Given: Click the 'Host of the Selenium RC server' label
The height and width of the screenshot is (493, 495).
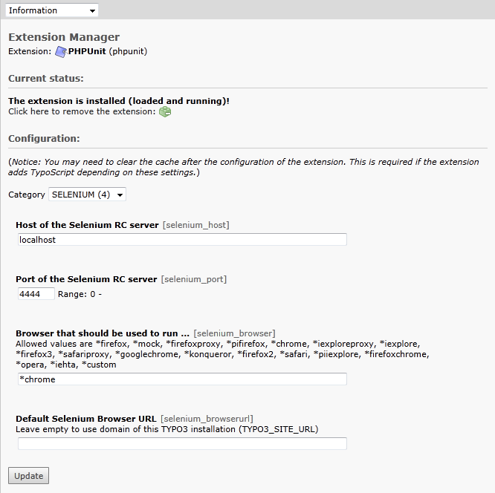Looking at the screenshot, I should pyautogui.click(x=87, y=225).
